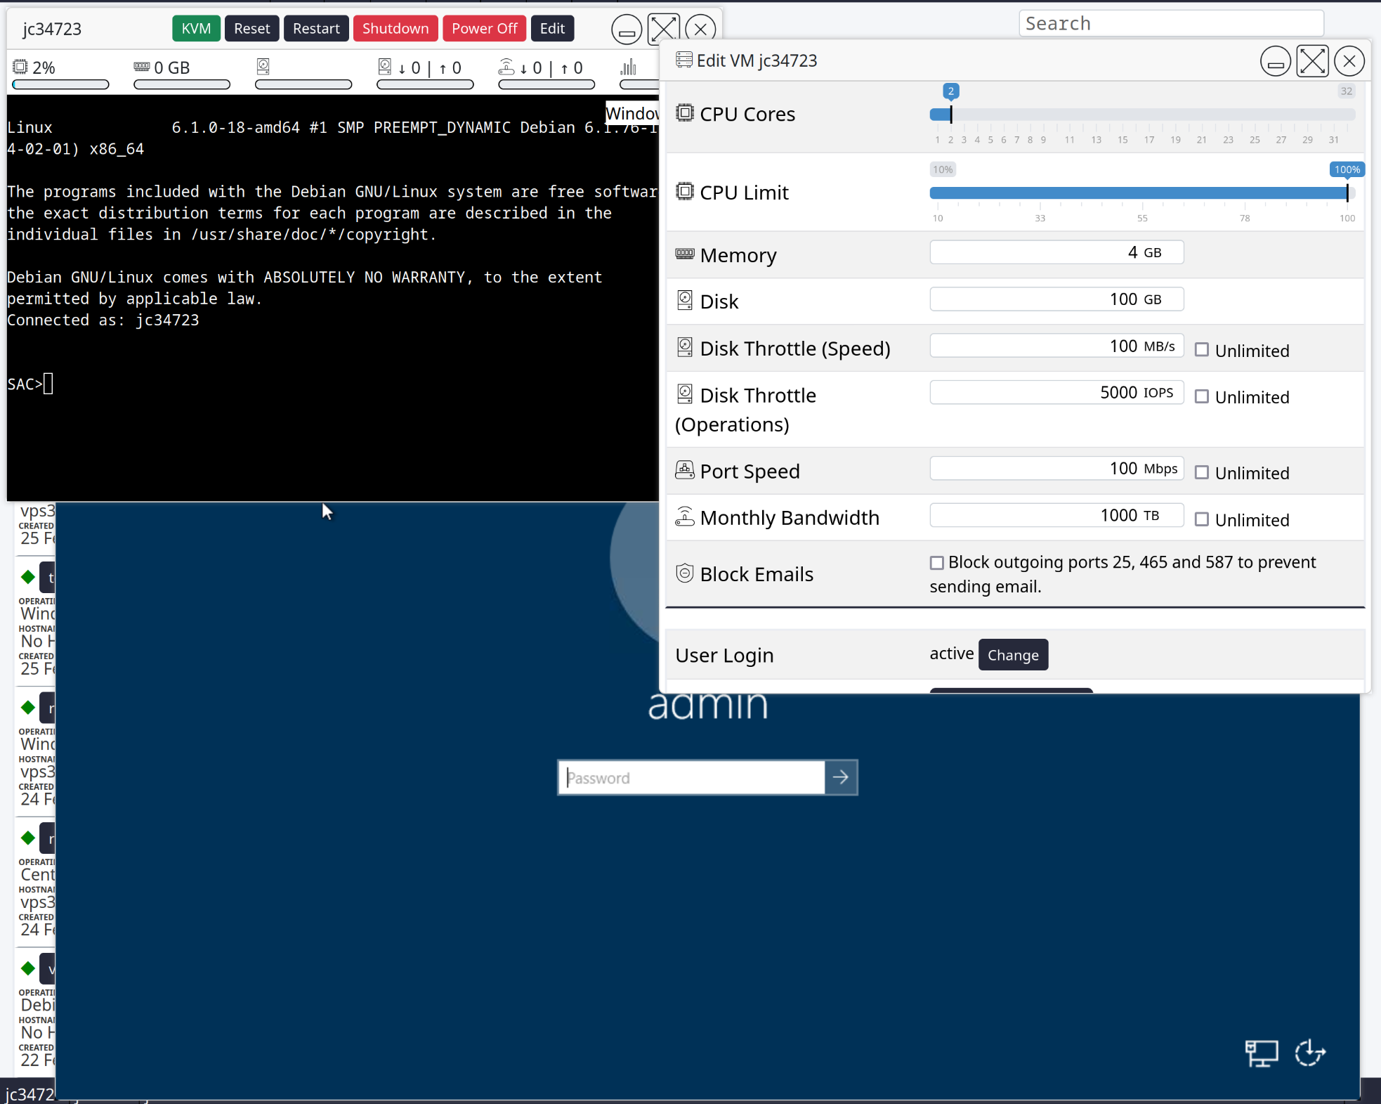The height and width of the screenshot is (1104, 1381).
Task: Click the network icon on login screen
Action: pyautogui.click(x=1262, y=1053)
